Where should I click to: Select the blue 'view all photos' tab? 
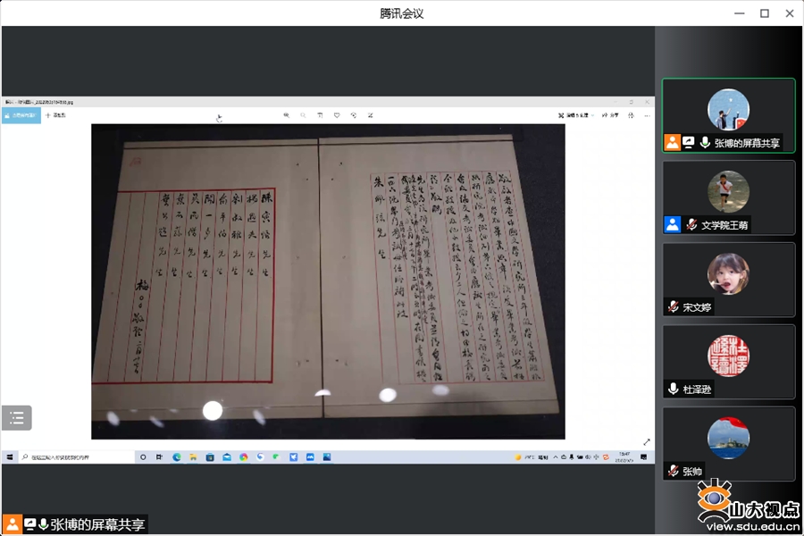coord(21,115)
